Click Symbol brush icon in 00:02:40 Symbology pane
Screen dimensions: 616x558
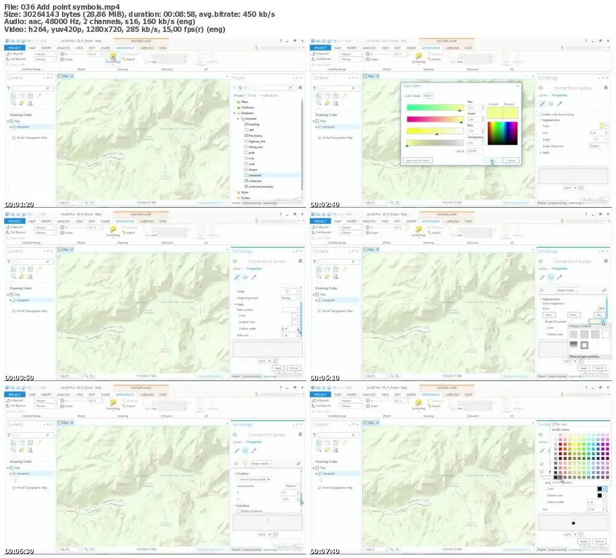pyautogui.click(x=543, y=104)
